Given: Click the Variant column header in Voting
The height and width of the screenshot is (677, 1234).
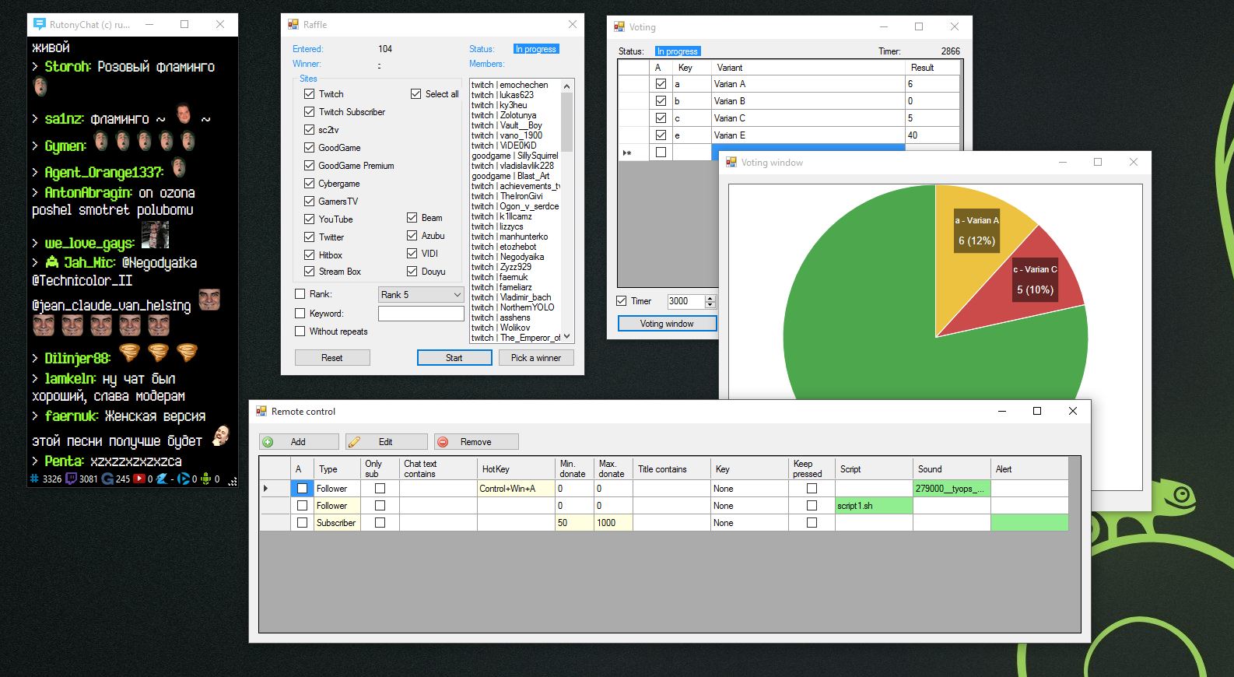Looking at the screenshot, I should click(x=807, y=68).
